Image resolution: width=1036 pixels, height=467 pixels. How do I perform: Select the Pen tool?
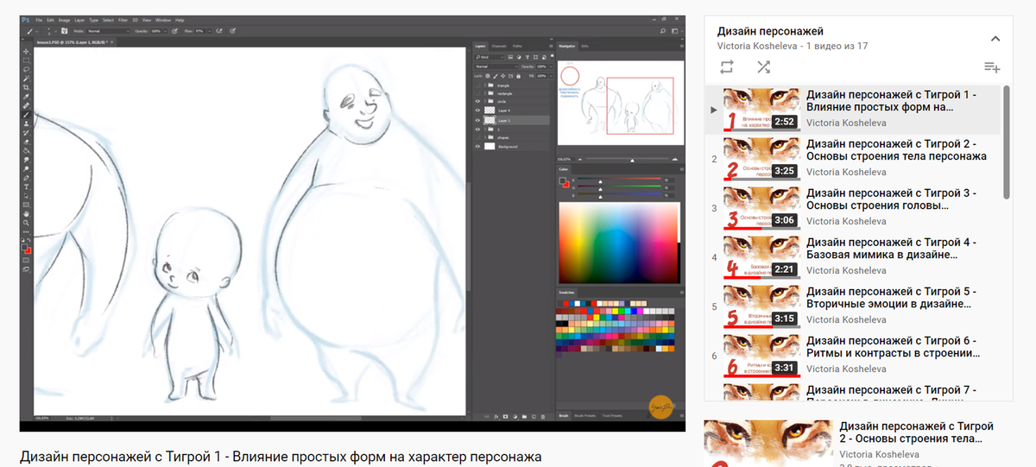pyautogui.click(x=26, y=178)
